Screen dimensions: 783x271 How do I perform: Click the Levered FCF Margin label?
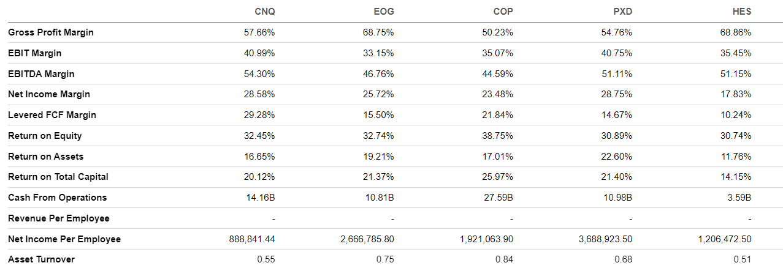[52, 115]
